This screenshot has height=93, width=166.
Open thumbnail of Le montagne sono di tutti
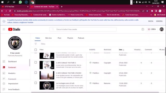click(x=47, y=86)
